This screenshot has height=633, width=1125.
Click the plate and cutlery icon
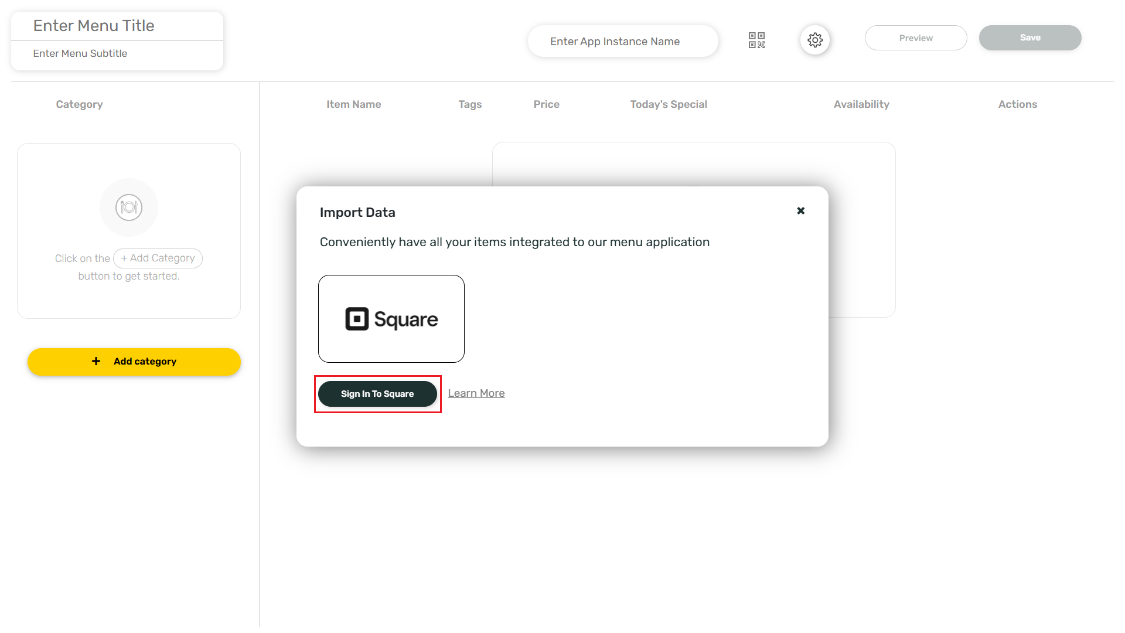click(x=129, y=207)
